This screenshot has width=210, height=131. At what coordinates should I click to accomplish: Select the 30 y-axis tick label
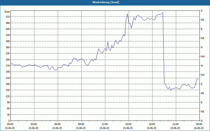pos(8,114)
